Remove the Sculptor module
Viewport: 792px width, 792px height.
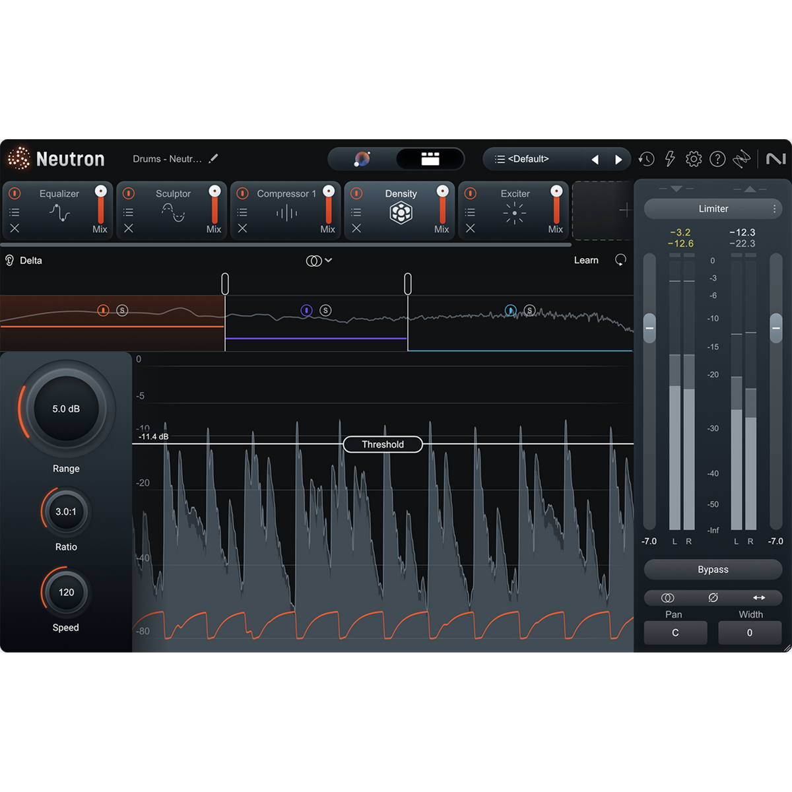129,228
